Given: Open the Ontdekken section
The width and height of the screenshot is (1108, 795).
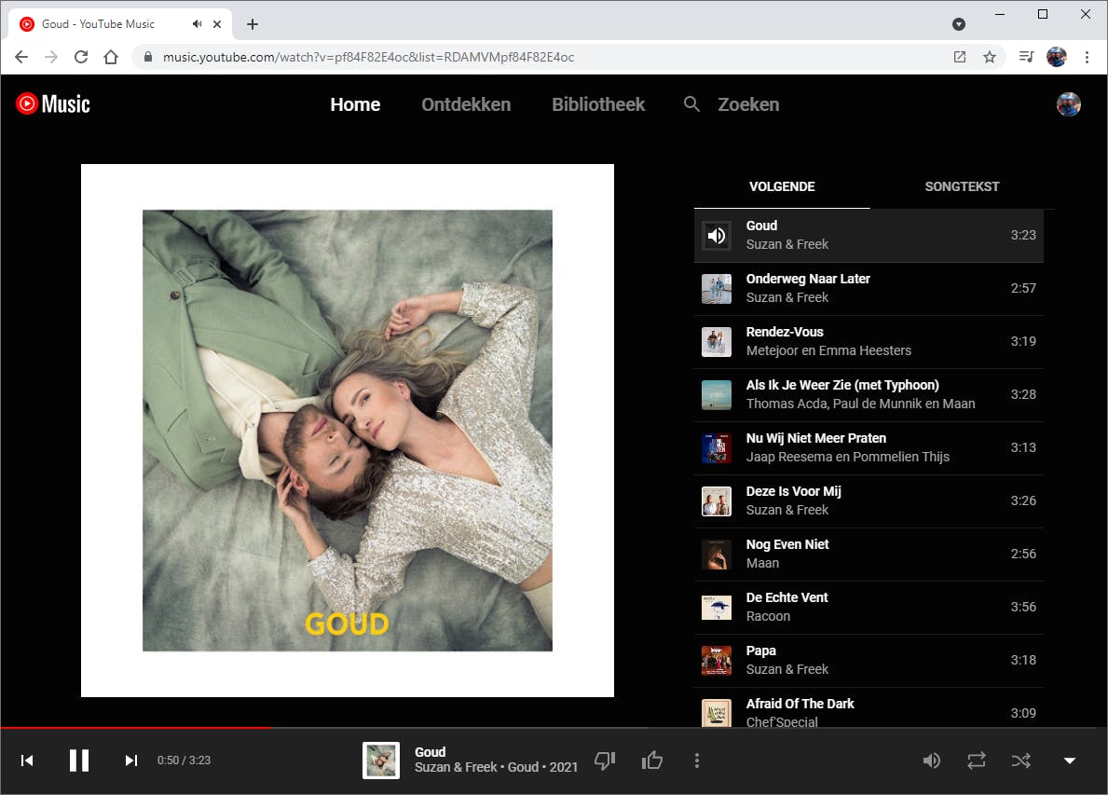Looking at the screenshot, I should [466, 104].
